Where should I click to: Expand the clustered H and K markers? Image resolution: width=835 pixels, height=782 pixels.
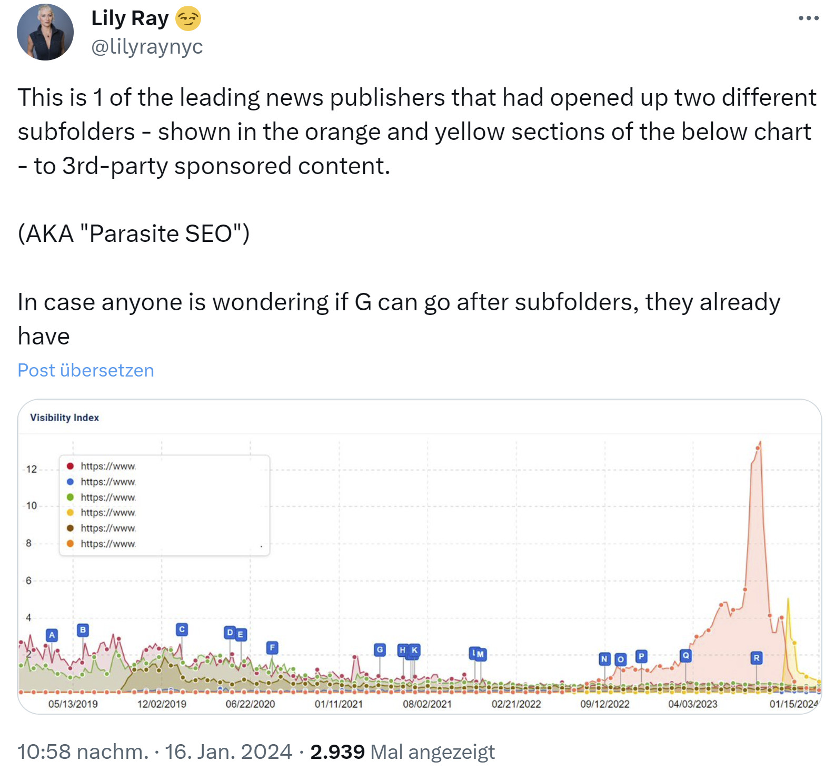(x=407, y=651)
